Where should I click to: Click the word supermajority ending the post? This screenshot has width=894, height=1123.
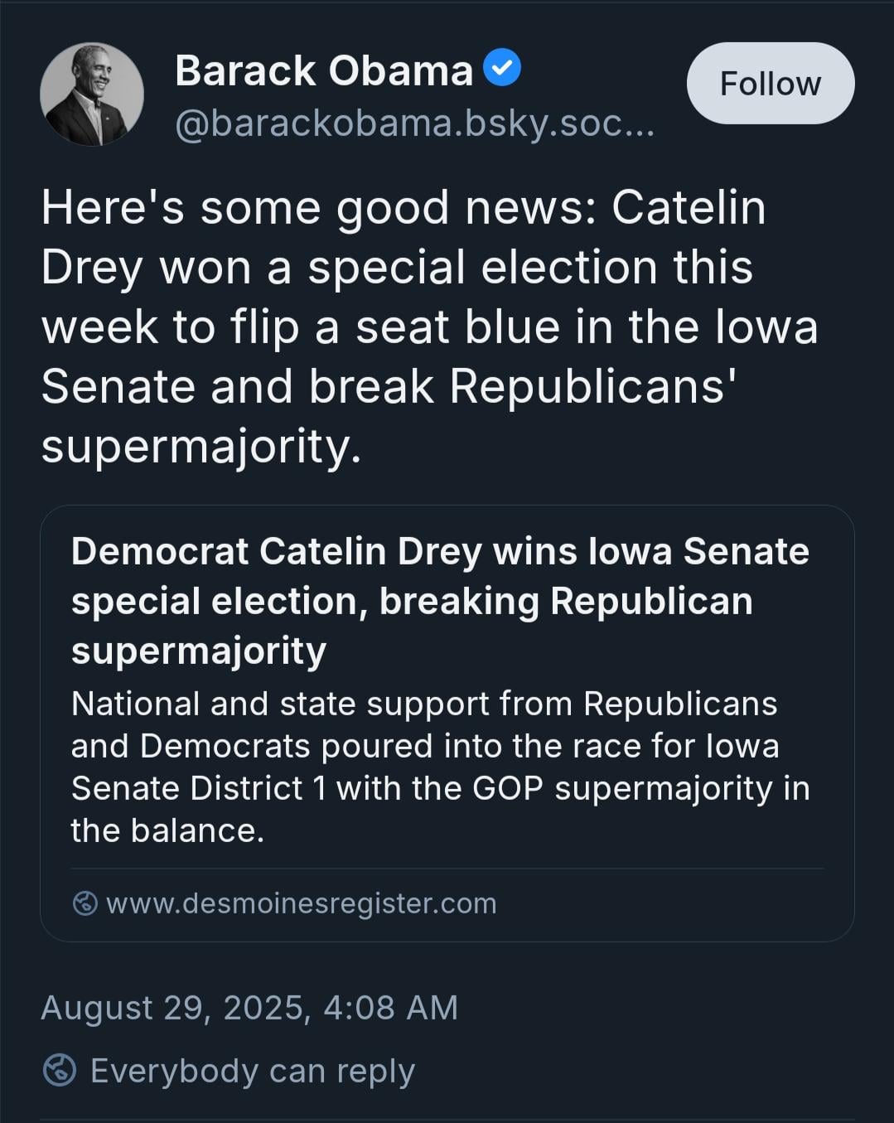[x=201, y=447]
